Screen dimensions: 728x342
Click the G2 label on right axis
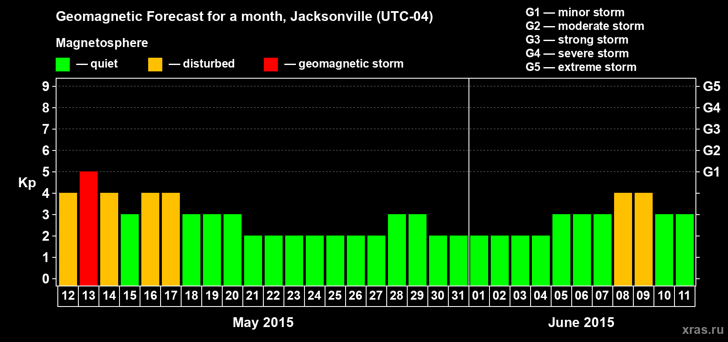[711, 150]
